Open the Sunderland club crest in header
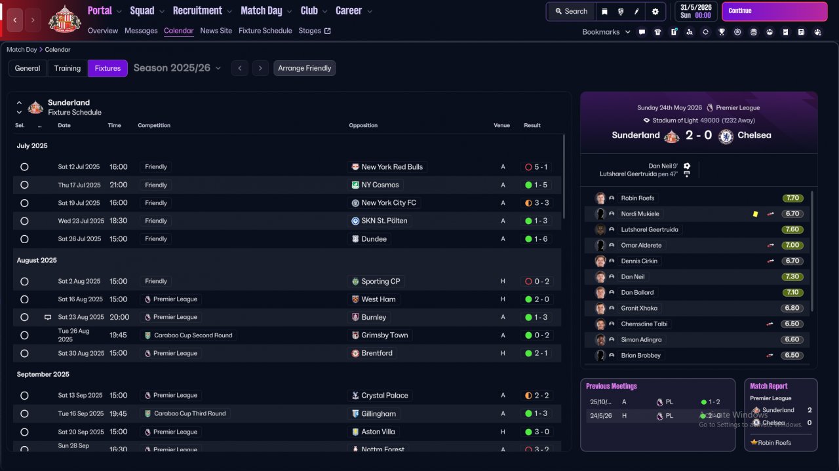The height and width of the screenshot is (471, 839). click(64, 20)
